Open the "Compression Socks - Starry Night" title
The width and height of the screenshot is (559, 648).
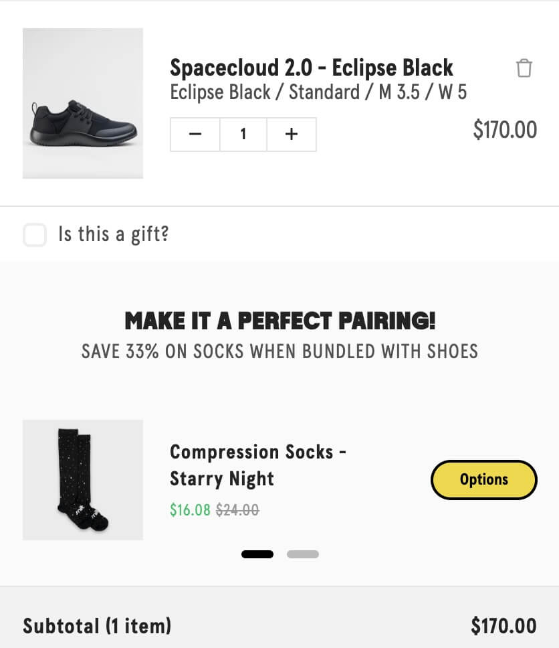point(257,465)
